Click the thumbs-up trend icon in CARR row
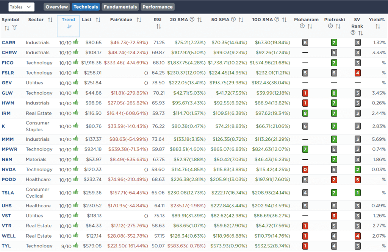Viewport: 388px width, 252px height. pyautogui.click(x=75, y=42)
